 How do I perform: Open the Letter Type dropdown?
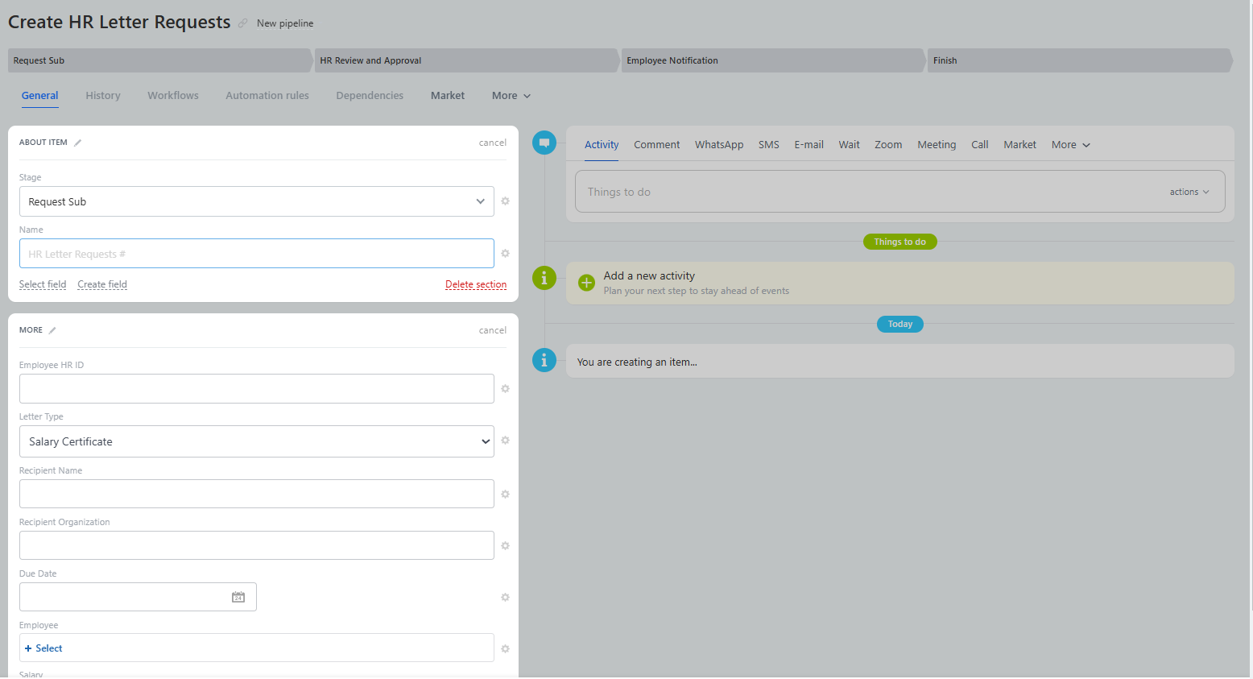[x=256, y=441]
